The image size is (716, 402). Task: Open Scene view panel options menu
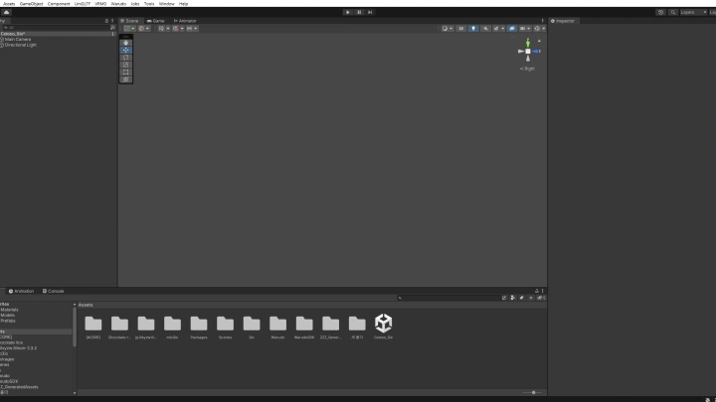tap(543, 21)
